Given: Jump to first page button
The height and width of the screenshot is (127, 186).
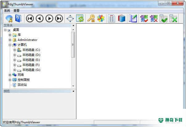Looking at the screenshot, I should [x=30, y=18].
